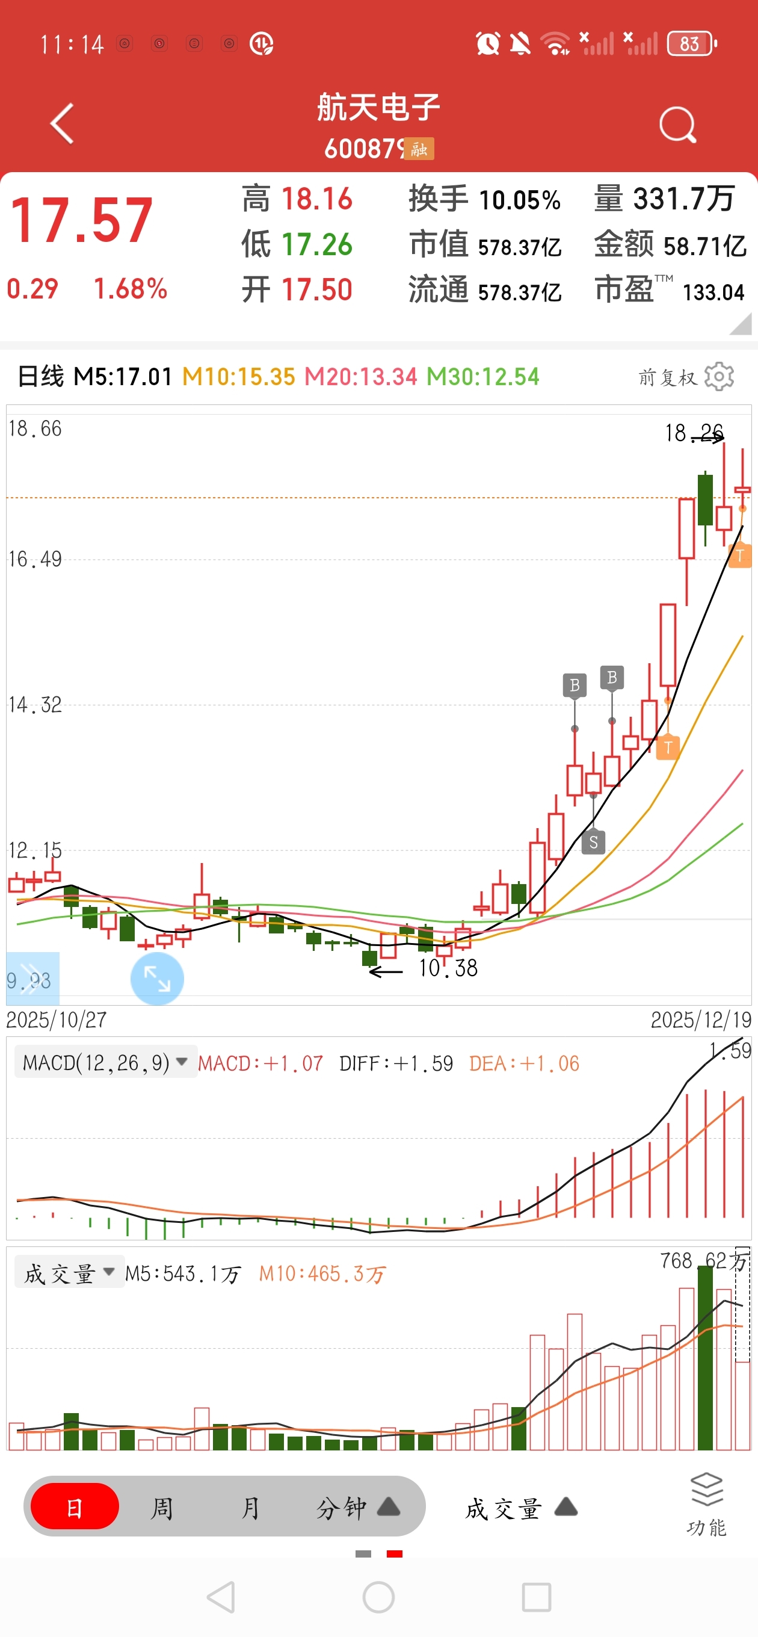758x1637 pixels.
Task: Tap the 18.26 high price label
Action: (x=694, y=433)
